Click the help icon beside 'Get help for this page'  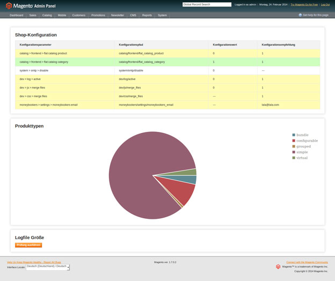pyautogui.click(x=300, y=15)
